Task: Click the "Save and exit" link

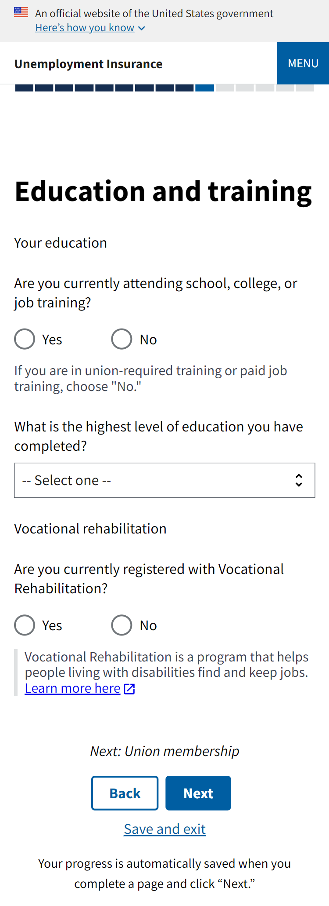Action: pyautogui.click(x=164, y=829)
